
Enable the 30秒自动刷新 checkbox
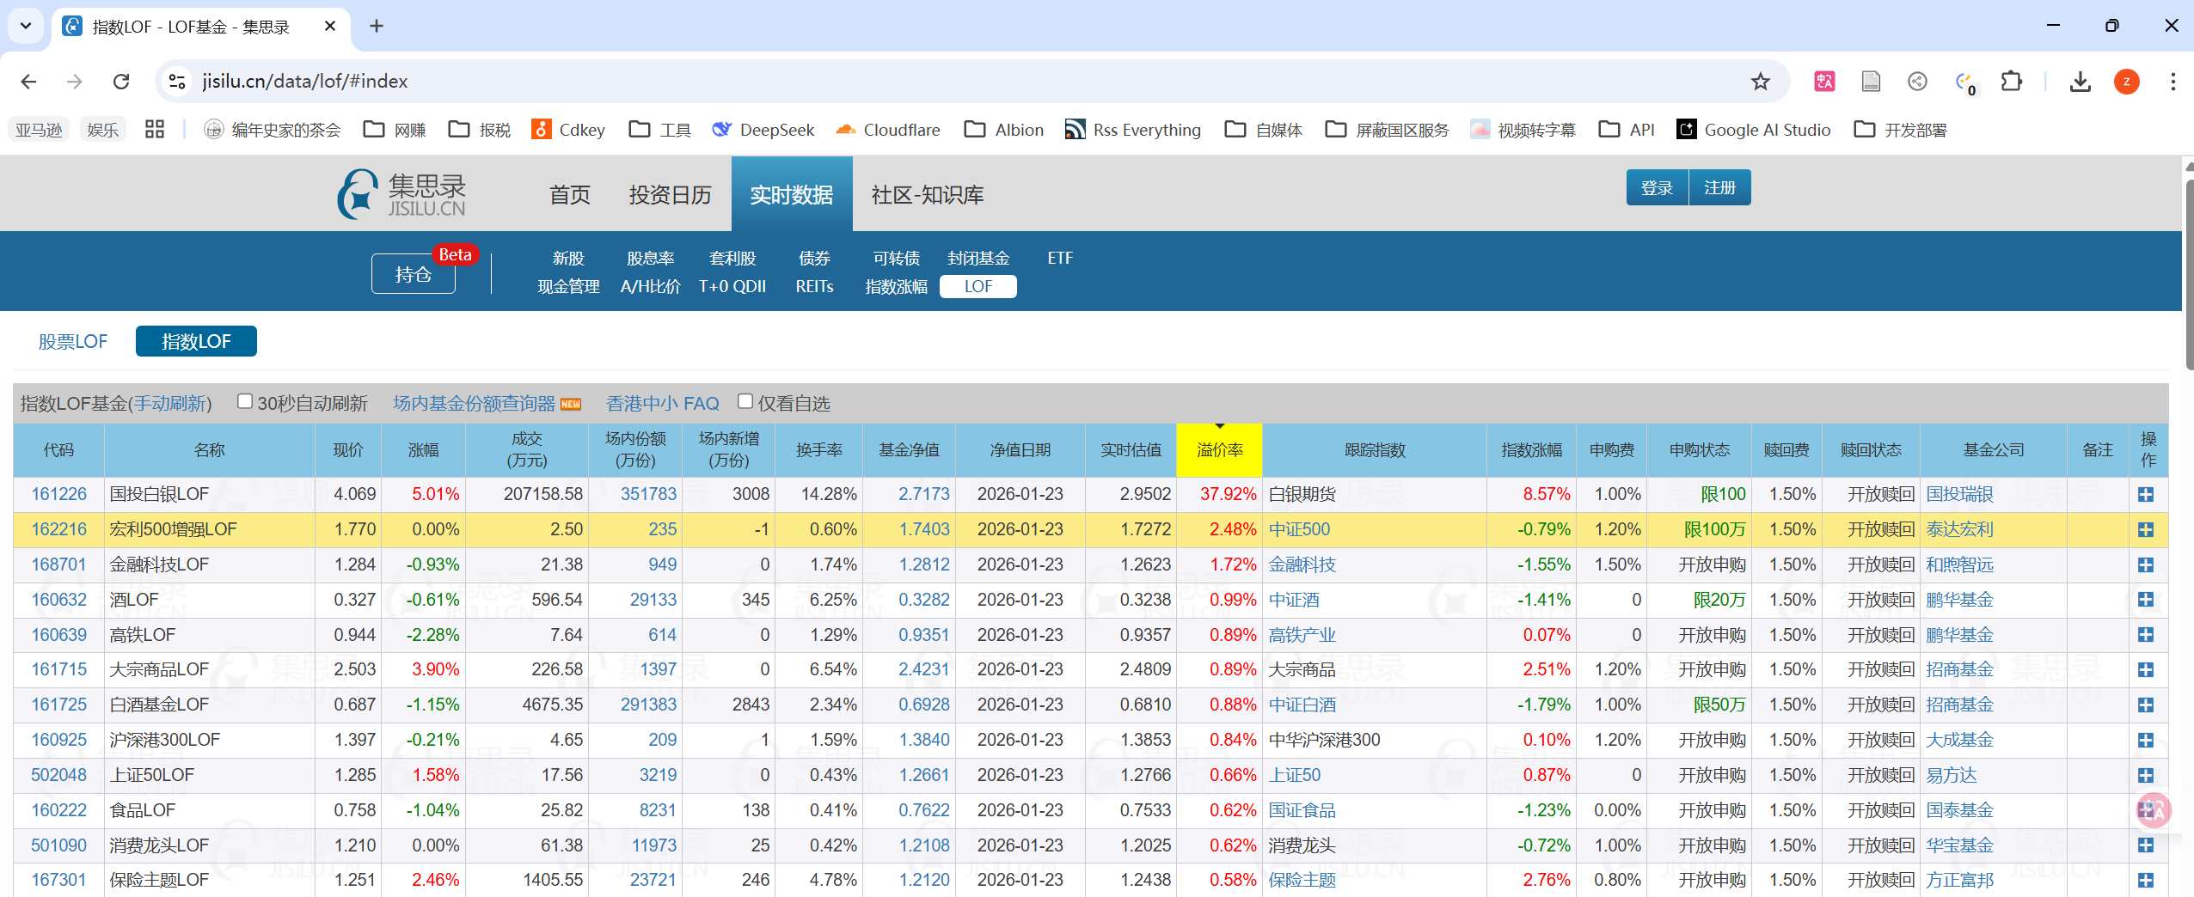coord(245,401)
